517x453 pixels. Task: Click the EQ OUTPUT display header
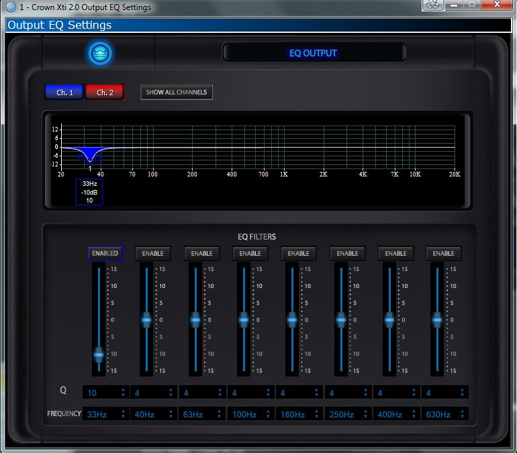click(314, 53)
